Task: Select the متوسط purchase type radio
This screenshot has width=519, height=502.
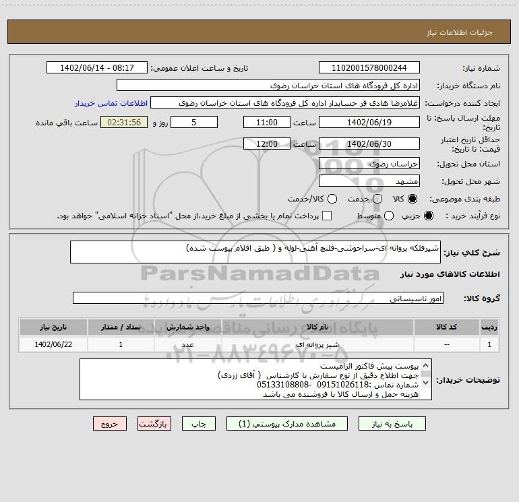Action: coord(389,216)
